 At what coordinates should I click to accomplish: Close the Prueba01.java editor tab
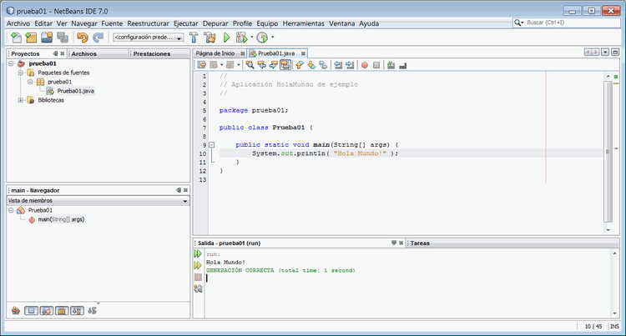(304, 53)
